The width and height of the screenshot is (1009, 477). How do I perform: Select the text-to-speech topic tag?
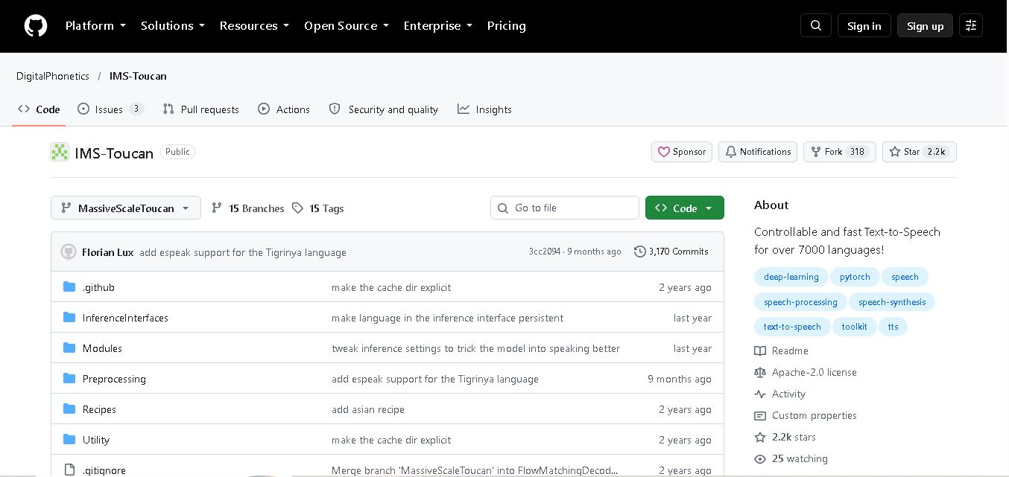792,327
